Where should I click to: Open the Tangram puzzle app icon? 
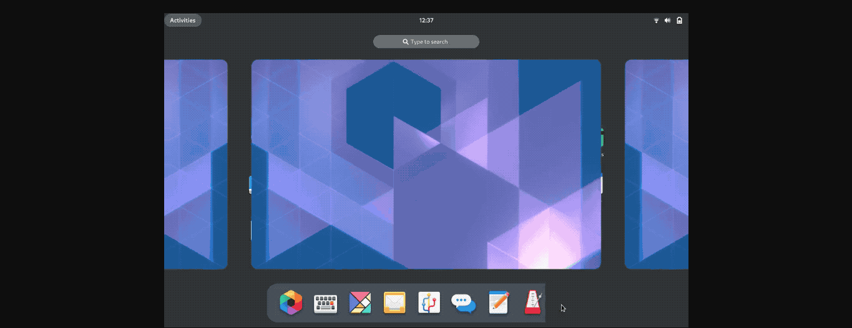[360, 303]
